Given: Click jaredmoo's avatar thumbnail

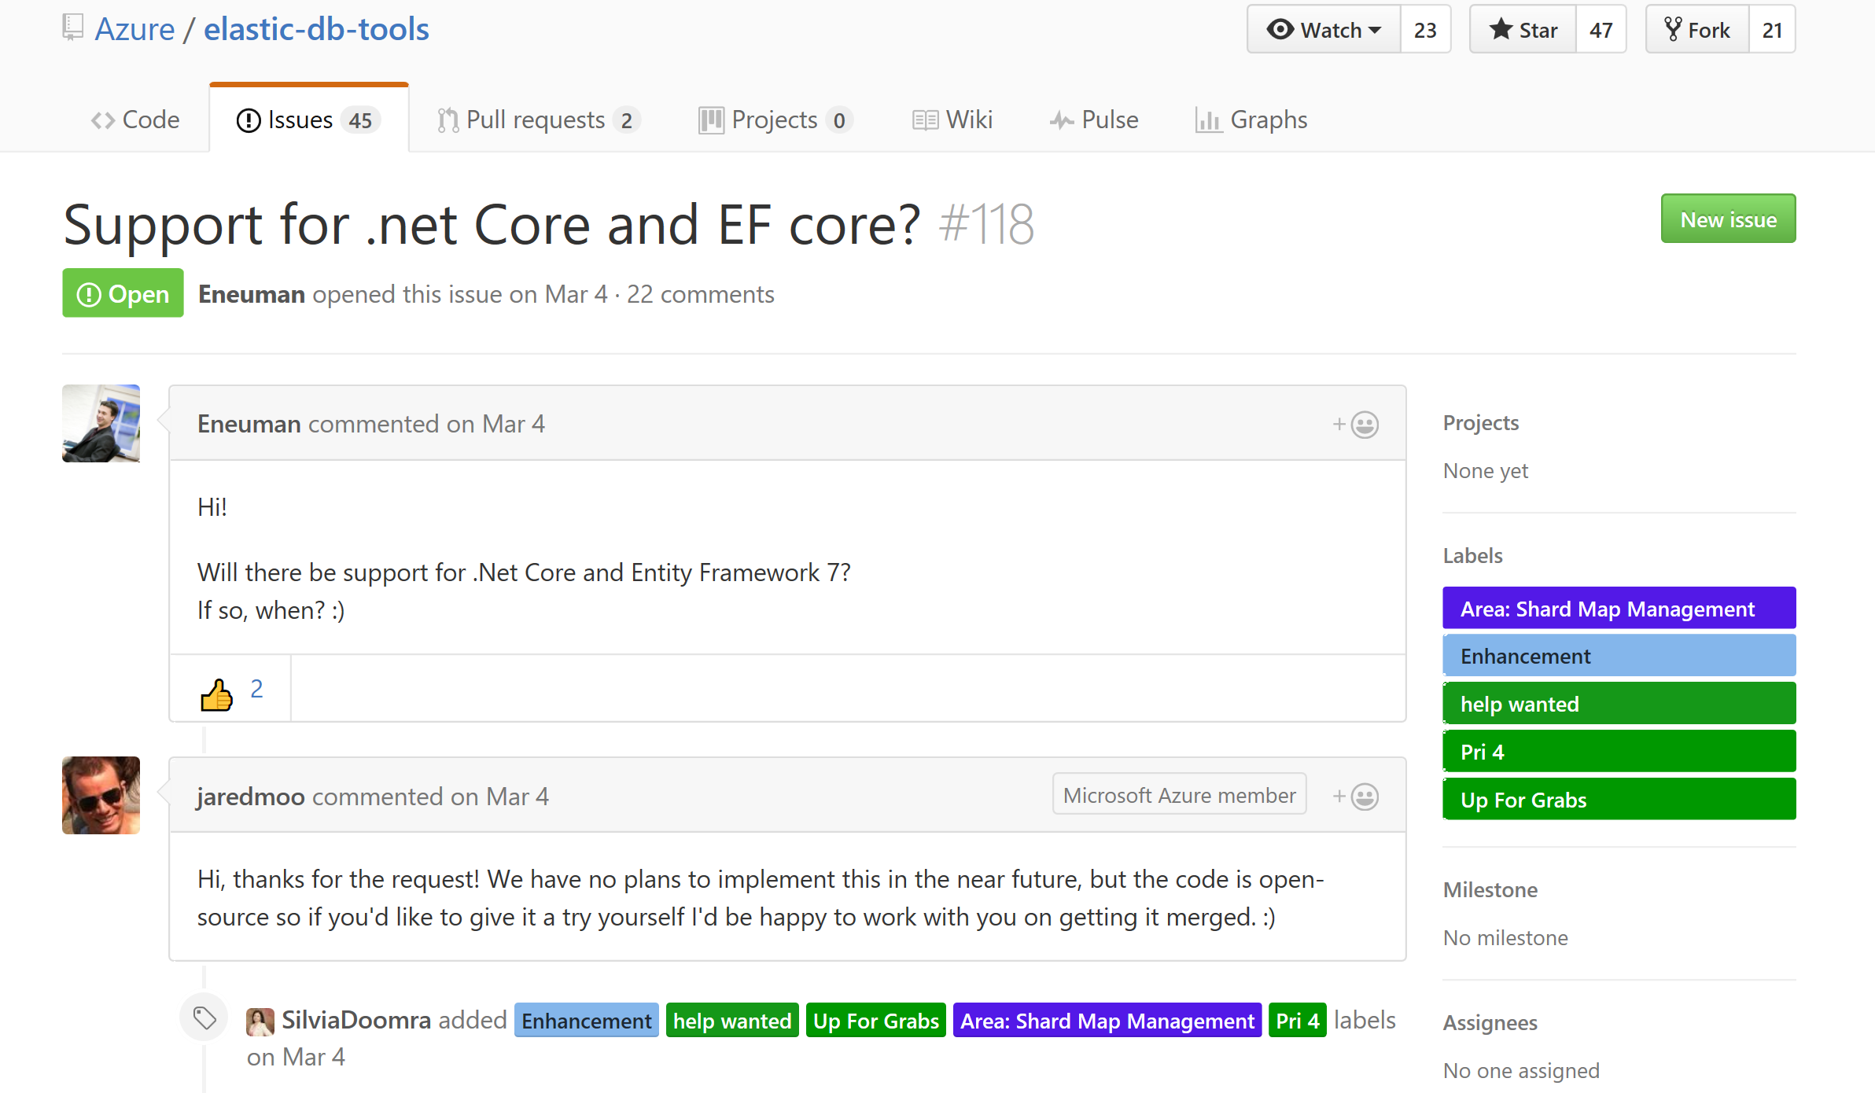Looking at the screenshot, I should pyautogui.click(x=101, y=795).
